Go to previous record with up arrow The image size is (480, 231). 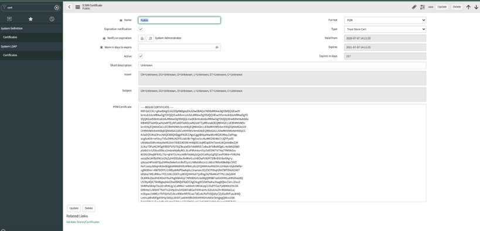click(x=468, y=7)
